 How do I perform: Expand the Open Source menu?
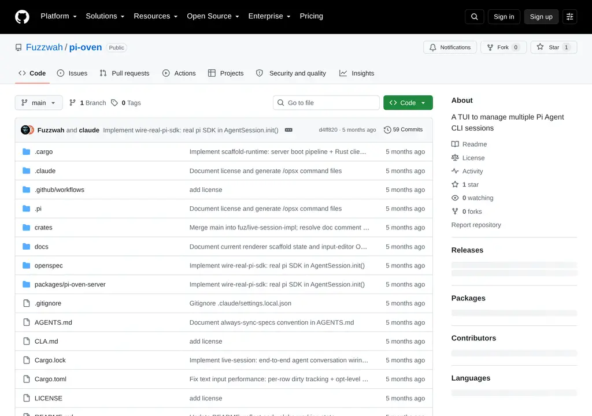point(213,16)
